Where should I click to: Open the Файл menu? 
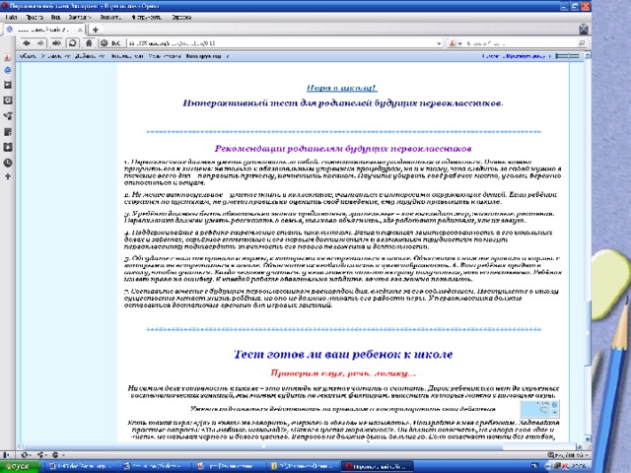point(11,18)
